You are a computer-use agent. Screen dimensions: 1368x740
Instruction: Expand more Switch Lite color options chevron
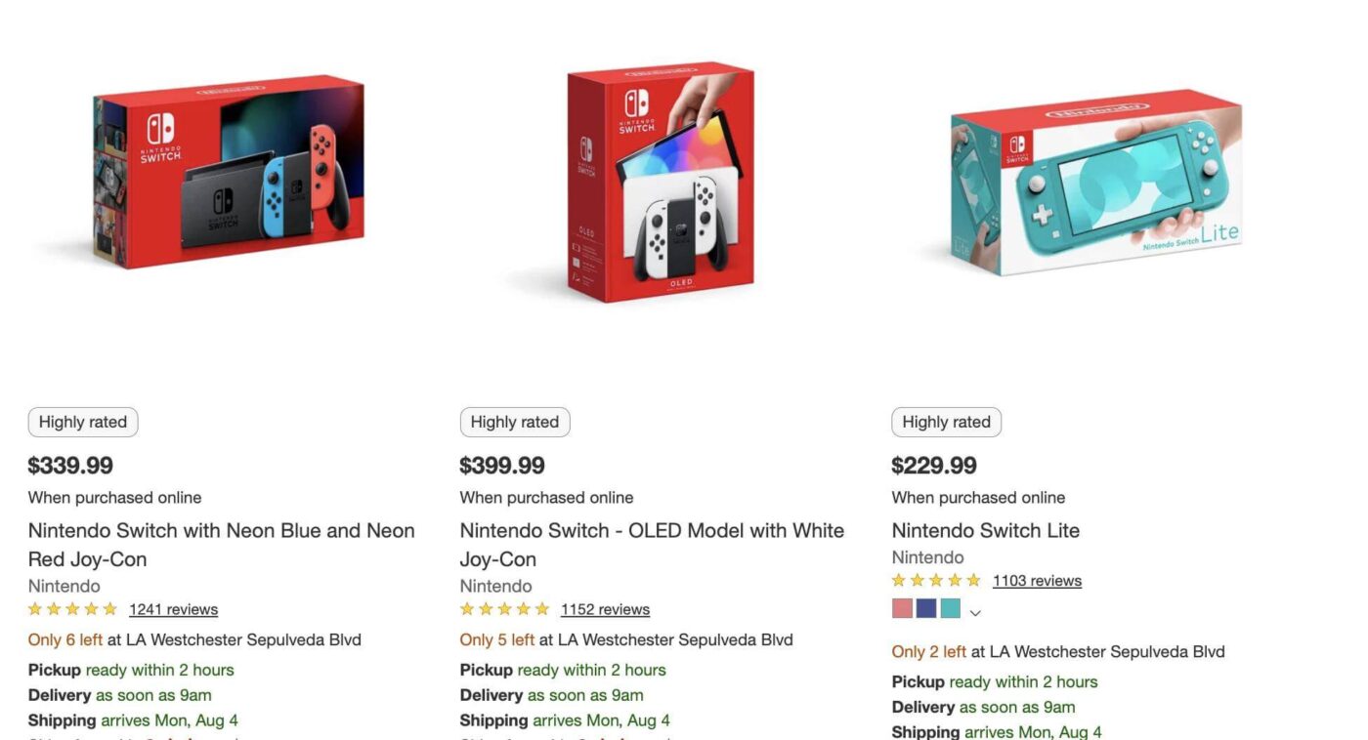[x=975, y=612]
